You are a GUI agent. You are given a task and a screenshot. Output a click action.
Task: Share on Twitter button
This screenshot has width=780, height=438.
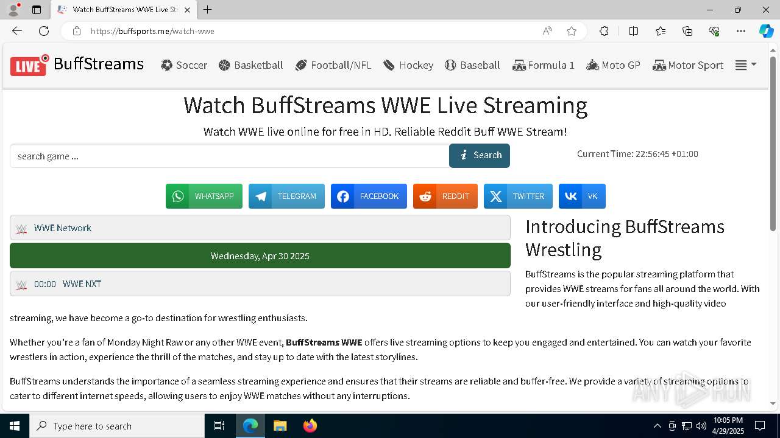pos(518,196)
